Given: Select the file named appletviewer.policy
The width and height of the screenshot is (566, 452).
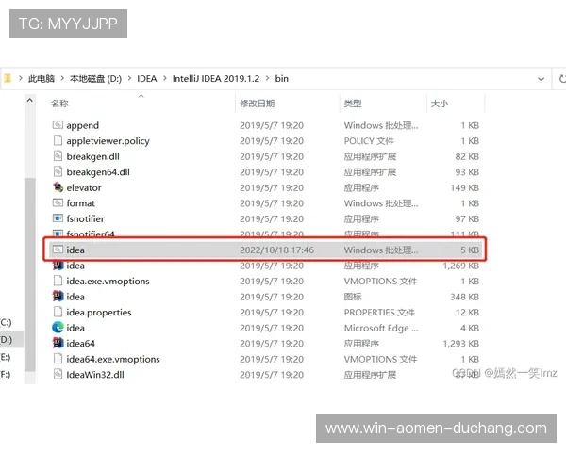Looking at the screenshot, I should tap(108, 141).
